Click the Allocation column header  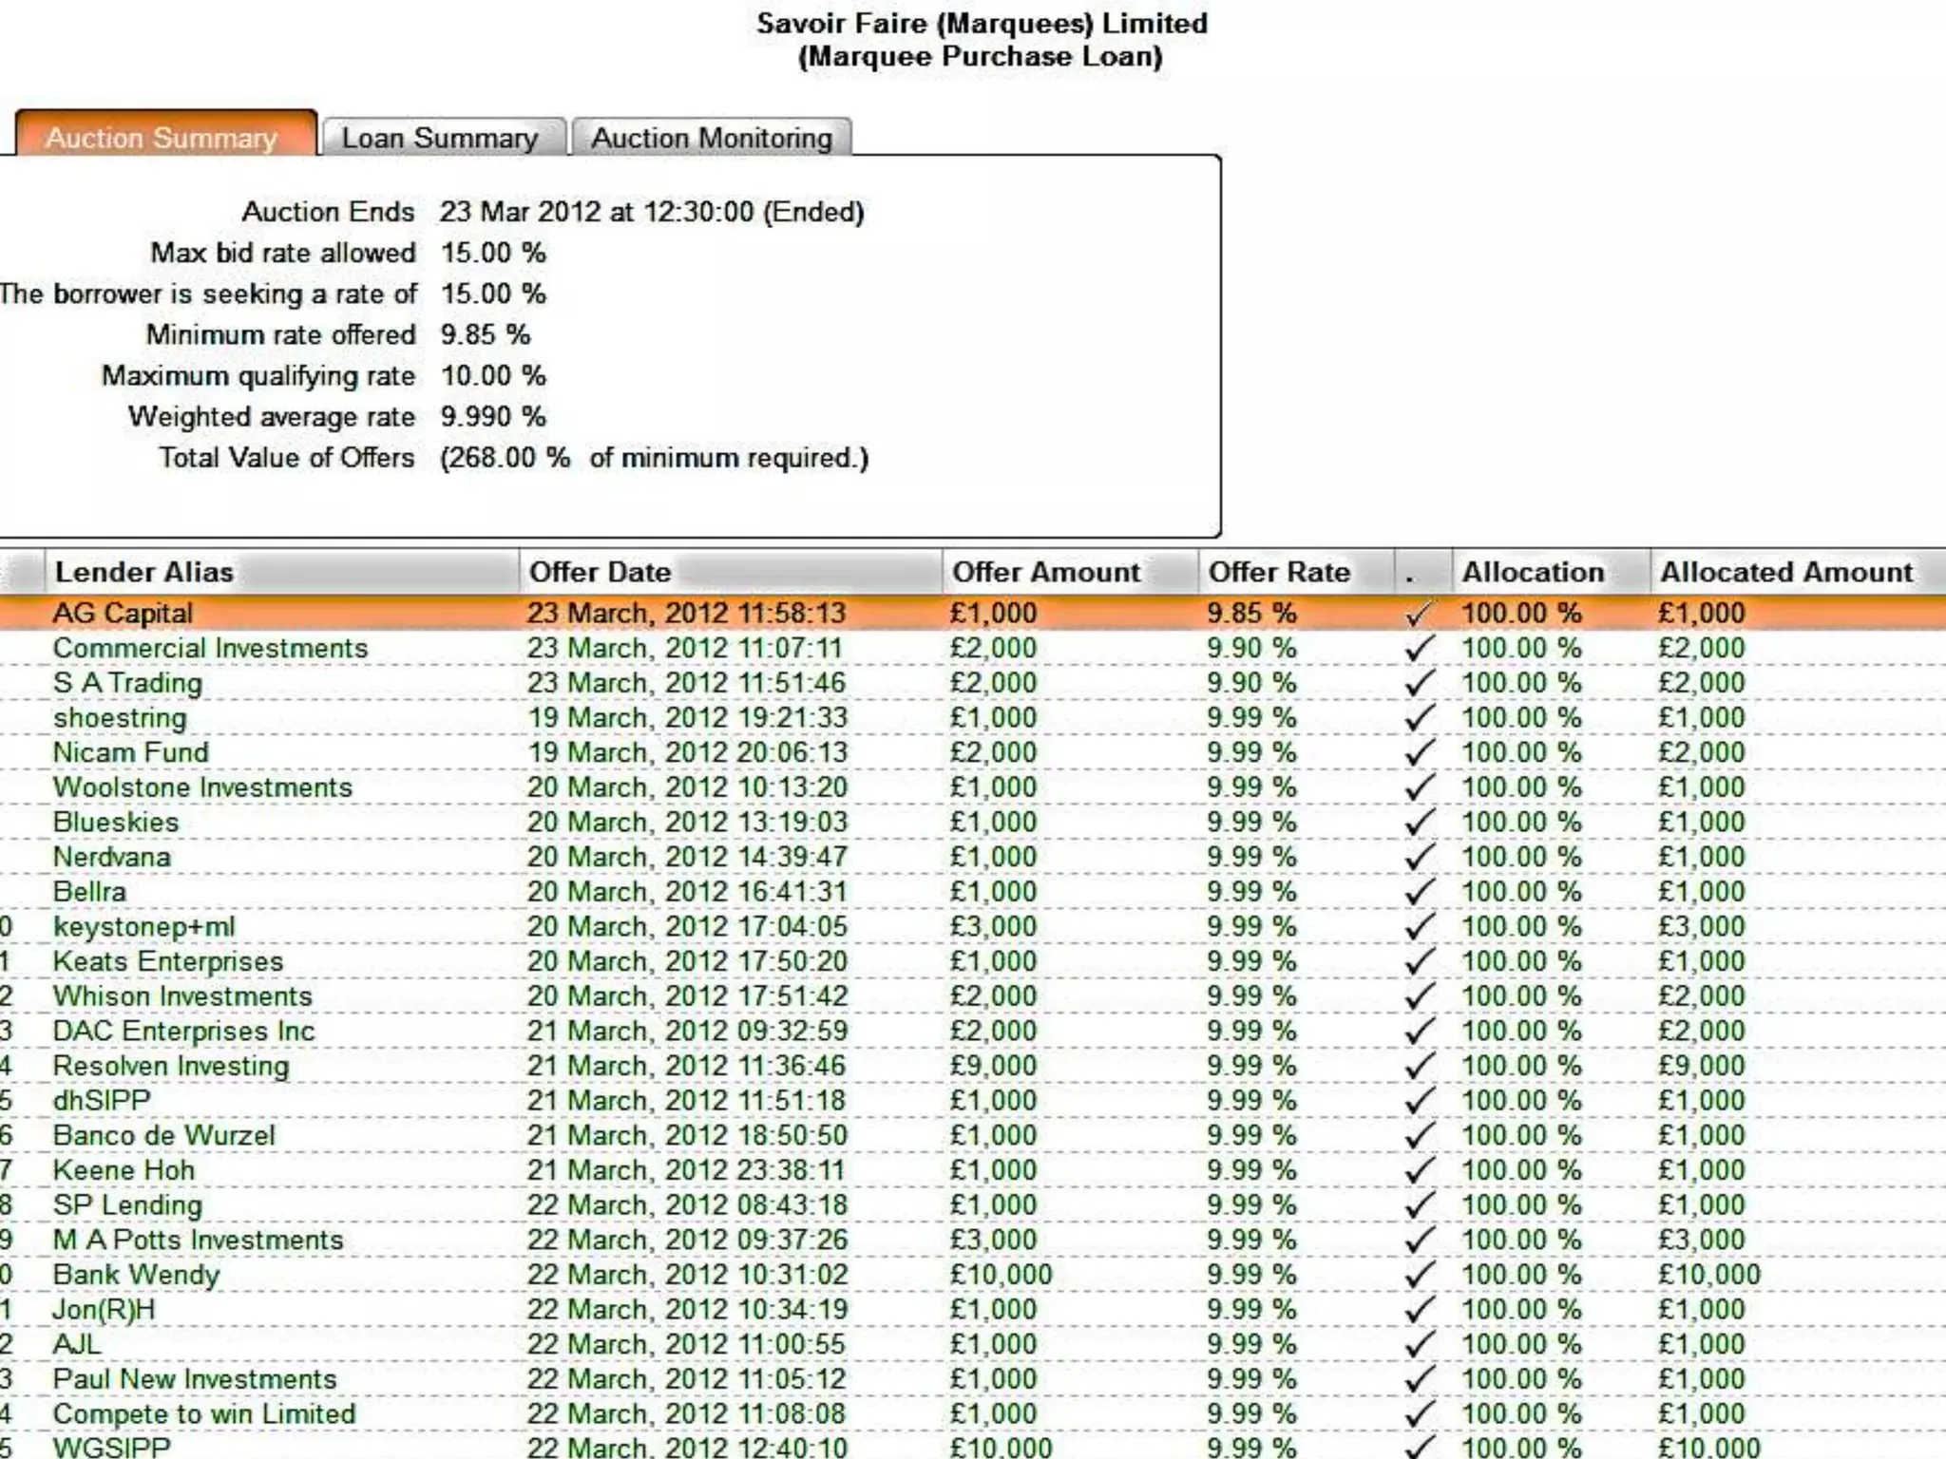[1532, 572]
